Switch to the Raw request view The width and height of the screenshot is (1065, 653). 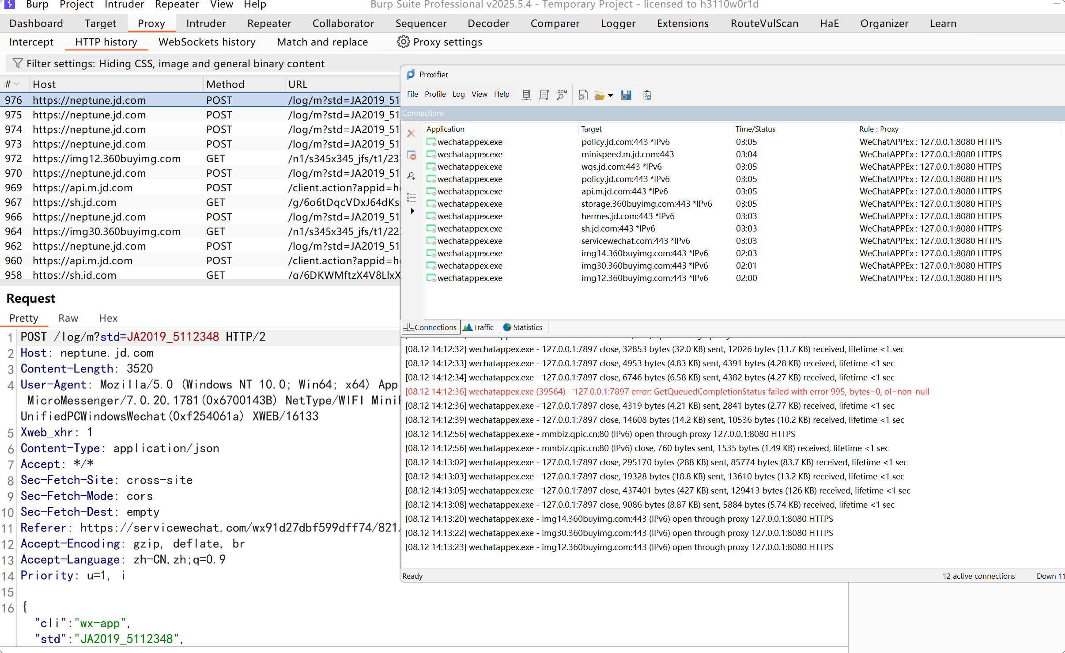[x=68, y=318]
